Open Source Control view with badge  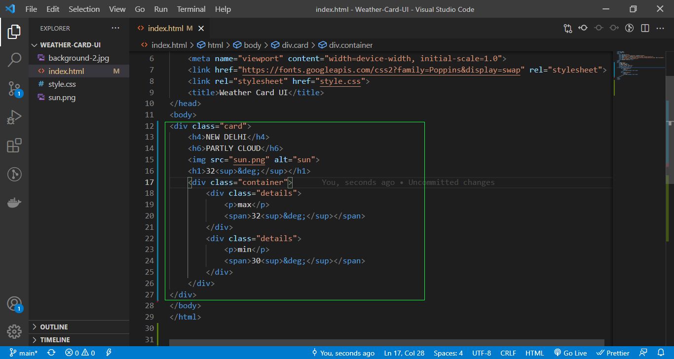(14, 89)
